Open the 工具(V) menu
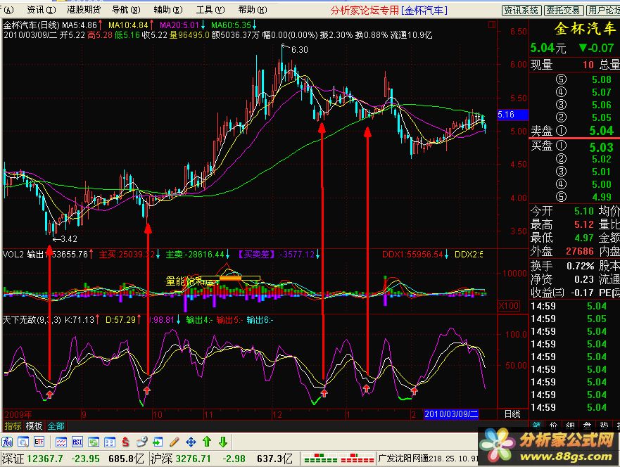This screenshot has width=620, height=467. pos(210,9)
